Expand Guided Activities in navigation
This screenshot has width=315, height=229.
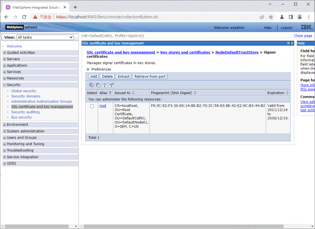tap(5, 53)
